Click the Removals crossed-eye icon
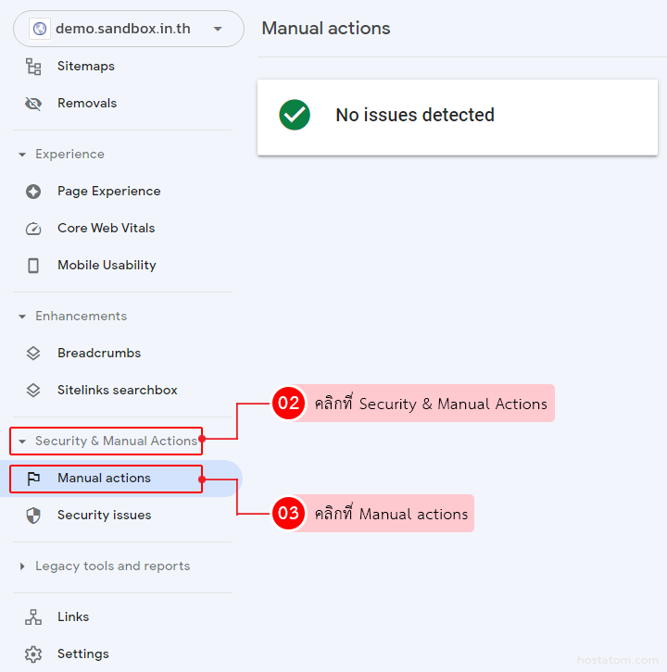Screen dimensions: 667x672 coord(33,104)
